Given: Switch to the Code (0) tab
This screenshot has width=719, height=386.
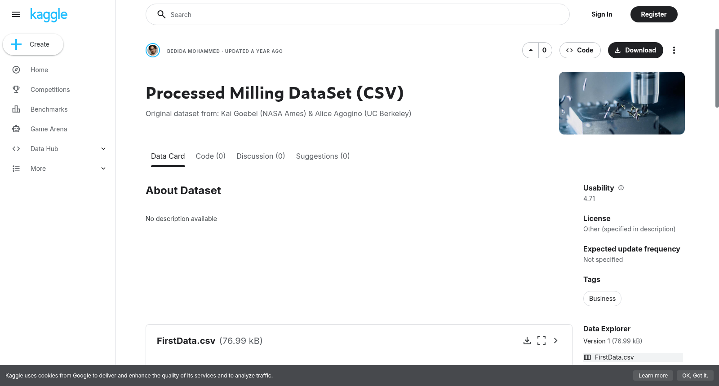Looking at the screenshot, I should [x=210, y=156].
